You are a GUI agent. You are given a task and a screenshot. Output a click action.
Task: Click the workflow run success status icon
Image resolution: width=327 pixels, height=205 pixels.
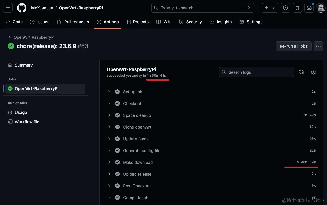click(x=11, y=46)
